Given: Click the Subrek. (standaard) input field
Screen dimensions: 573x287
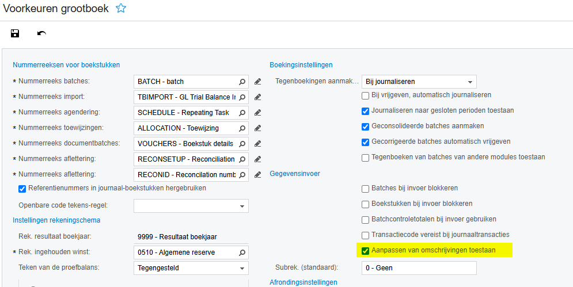Looking at the screenshot, I should tap(419, 268).
